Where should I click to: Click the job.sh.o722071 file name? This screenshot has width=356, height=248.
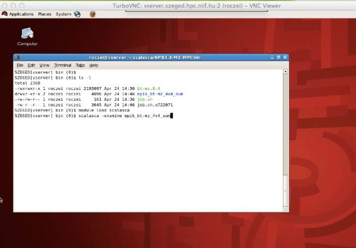pos(155,105)
